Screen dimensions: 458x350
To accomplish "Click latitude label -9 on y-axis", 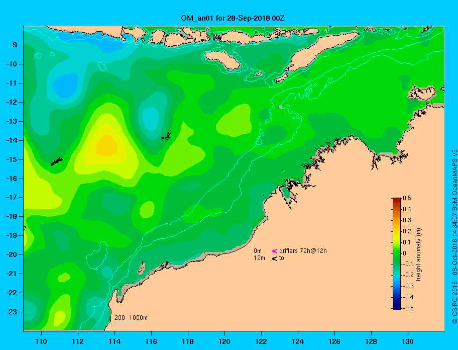I will [13, 45].
